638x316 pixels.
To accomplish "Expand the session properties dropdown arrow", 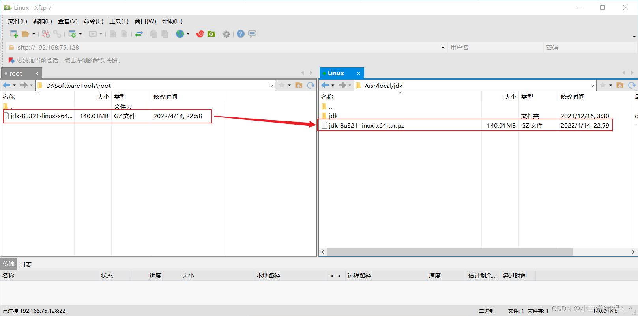I will (80, 34).
